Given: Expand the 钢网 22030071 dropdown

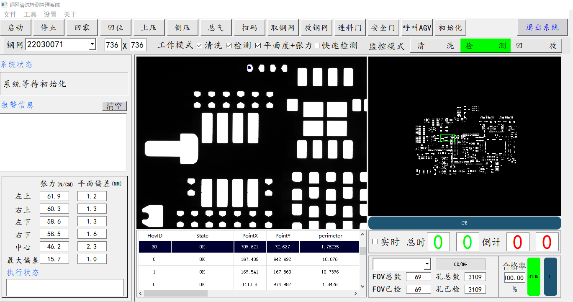Looking at the screenshot, I should click(x=92, y=44).
